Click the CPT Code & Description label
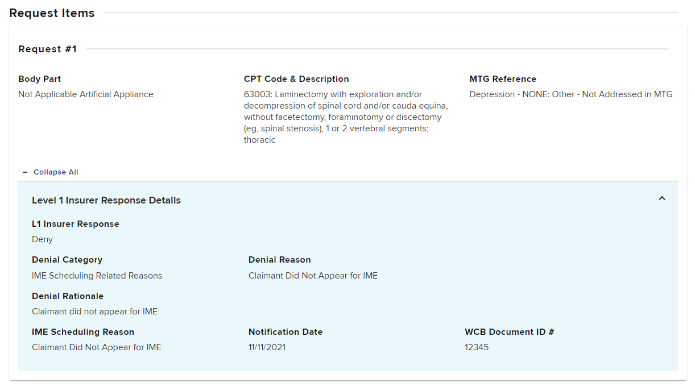Viewport: 695px width, 386px height. pyautogui.click(x=296, y=79)
